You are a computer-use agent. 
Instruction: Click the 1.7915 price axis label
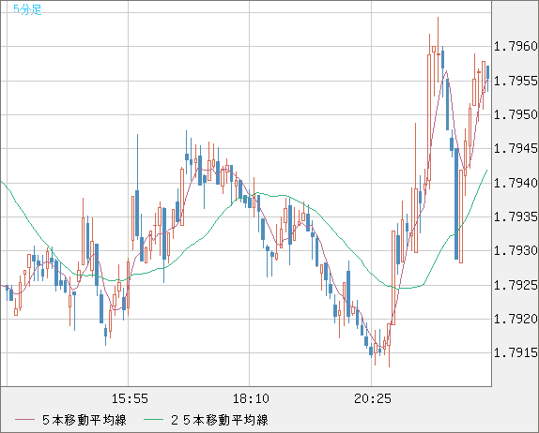[516, 352]
